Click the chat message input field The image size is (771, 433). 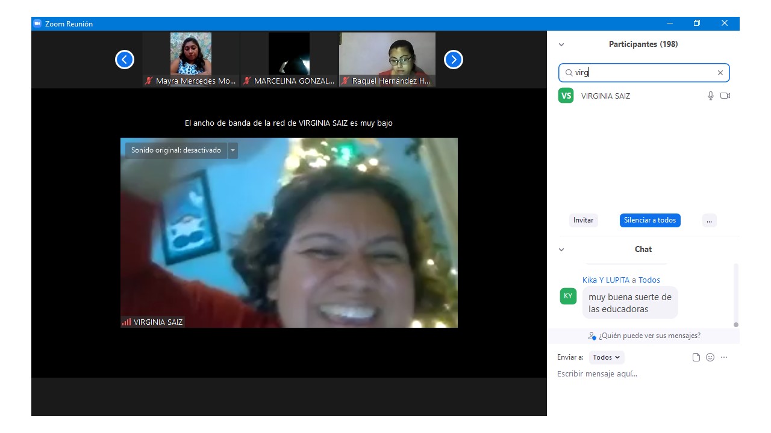coord(643,374)
